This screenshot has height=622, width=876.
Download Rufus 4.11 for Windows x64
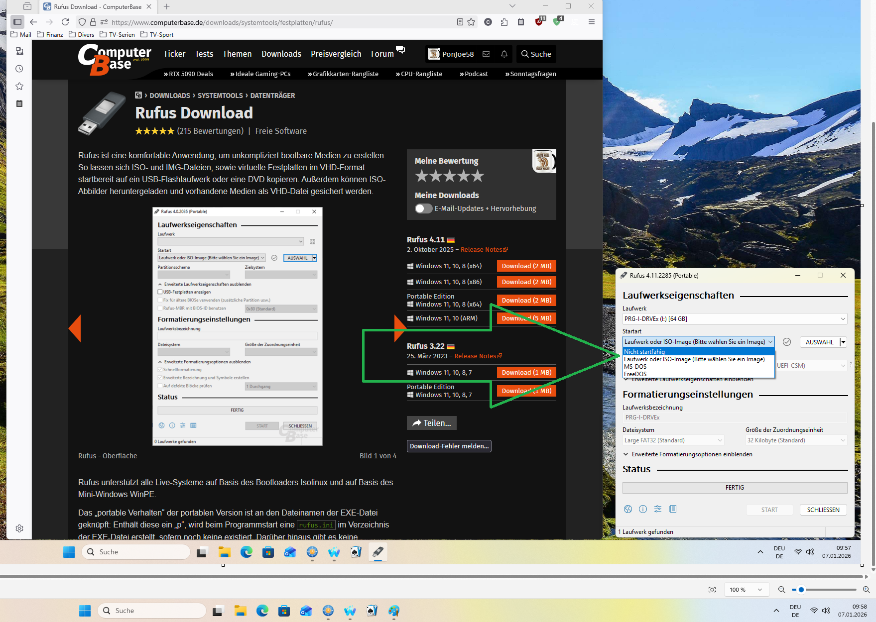526,266
